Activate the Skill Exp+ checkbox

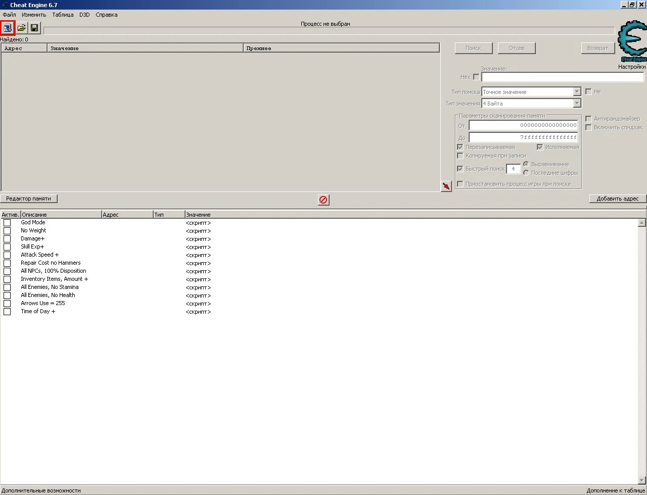[x=7, y=247]
